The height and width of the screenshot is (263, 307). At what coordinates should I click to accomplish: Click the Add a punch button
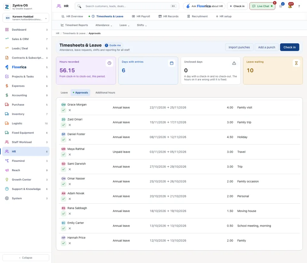point(267,47)
